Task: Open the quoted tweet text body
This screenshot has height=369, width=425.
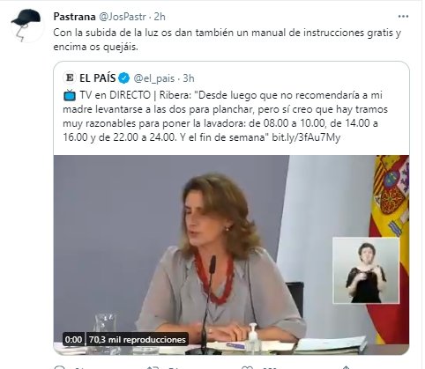Action: pos(225,116)
